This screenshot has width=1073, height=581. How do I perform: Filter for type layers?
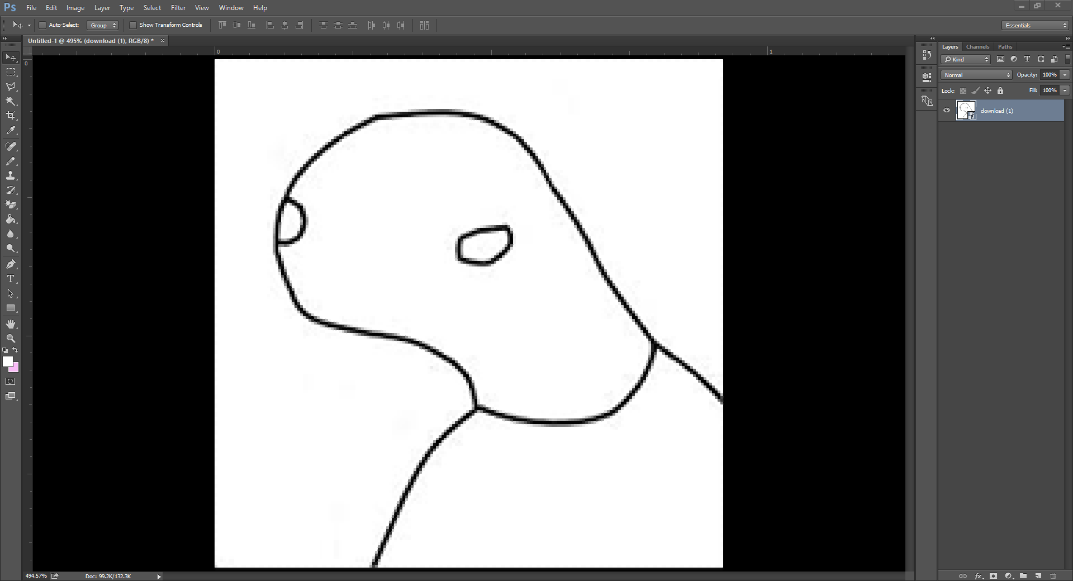(1027, 59)
